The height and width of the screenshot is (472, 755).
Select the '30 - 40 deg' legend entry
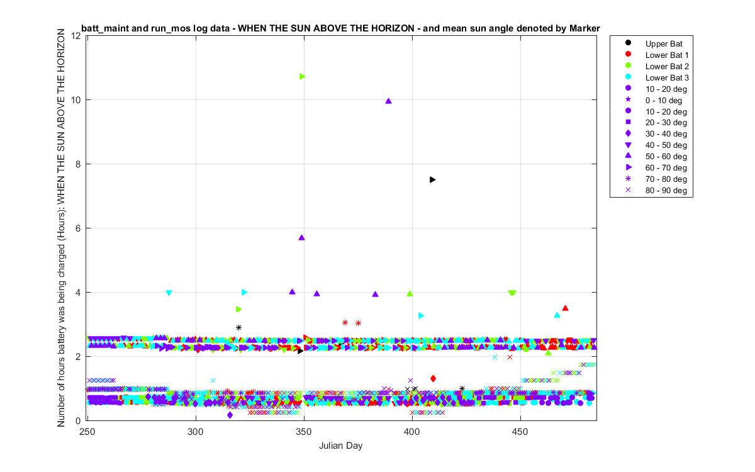(x=666, y=133)
